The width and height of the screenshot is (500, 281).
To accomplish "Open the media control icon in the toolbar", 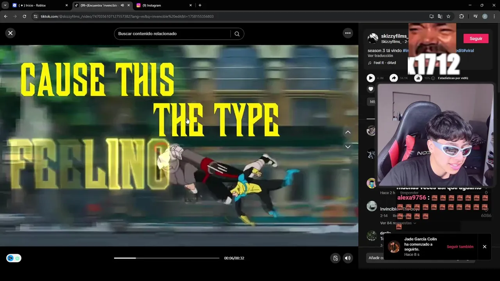I will [475, 16].
